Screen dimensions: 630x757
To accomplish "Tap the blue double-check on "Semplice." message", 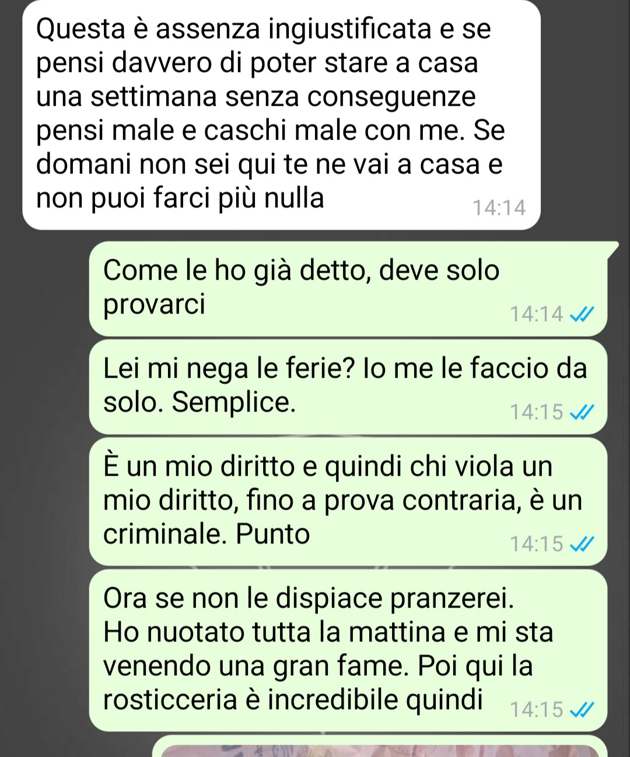I will tap(582, 413).
